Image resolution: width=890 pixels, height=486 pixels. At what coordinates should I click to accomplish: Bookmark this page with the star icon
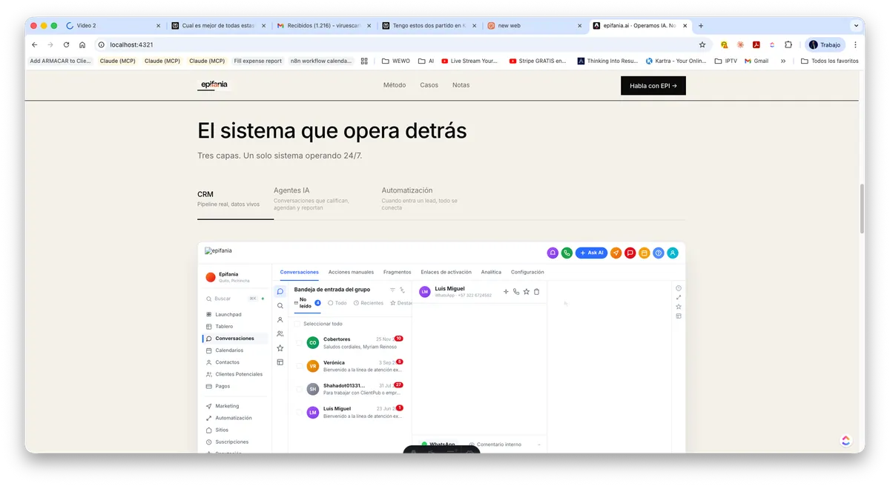point(702,44)
